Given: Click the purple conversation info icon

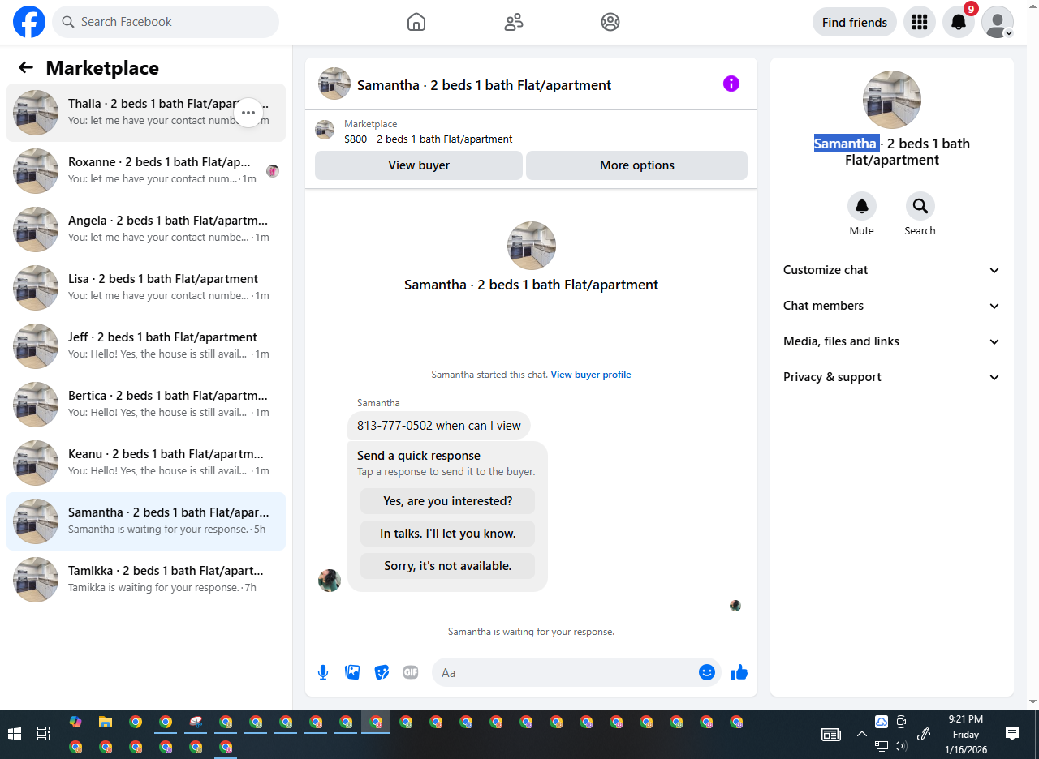Looking at the screenshot, I should click(731, 84).
